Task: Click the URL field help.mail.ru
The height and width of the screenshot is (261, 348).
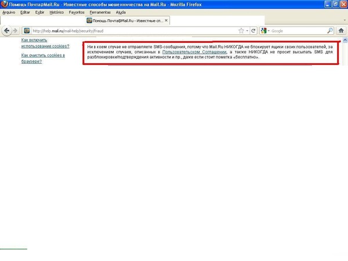Action: click(135, 31)
